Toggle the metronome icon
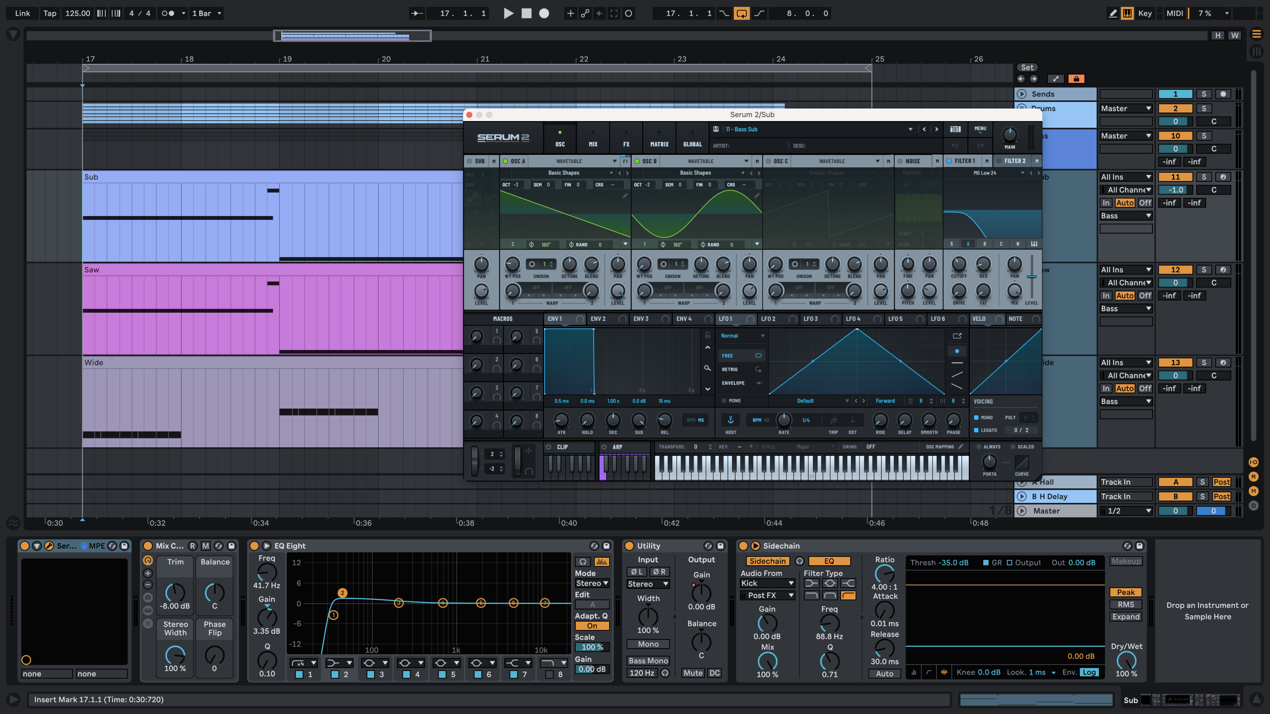 [x=168, y=13]
